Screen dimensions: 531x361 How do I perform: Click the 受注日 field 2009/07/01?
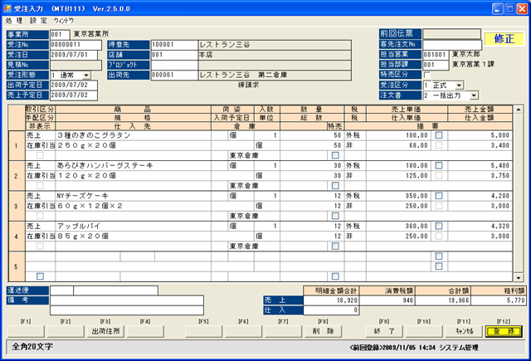74,55
